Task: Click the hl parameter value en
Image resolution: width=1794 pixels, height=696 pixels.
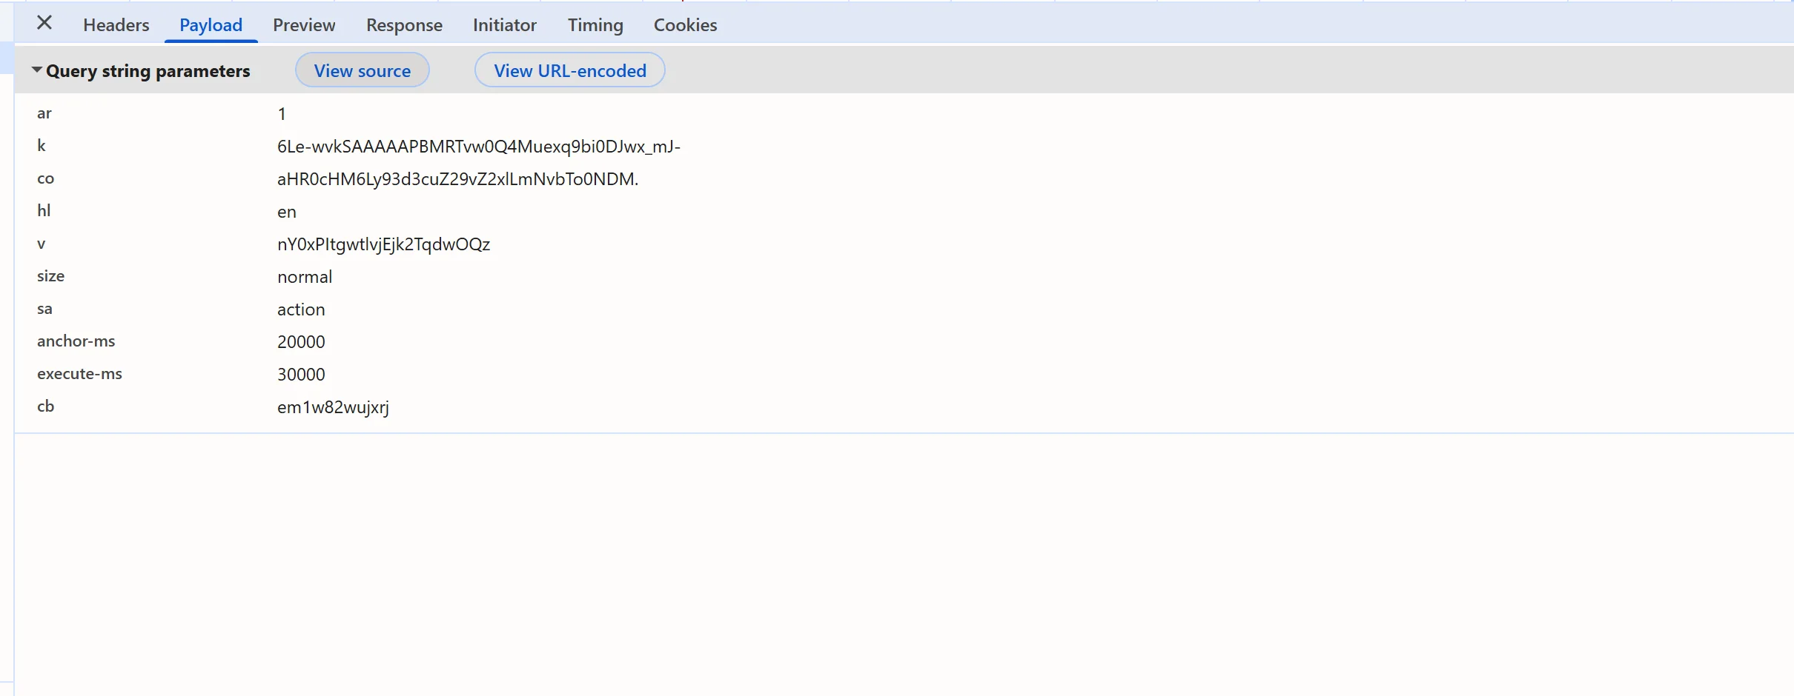Action: pyautogui.click(x=287, y=212)
